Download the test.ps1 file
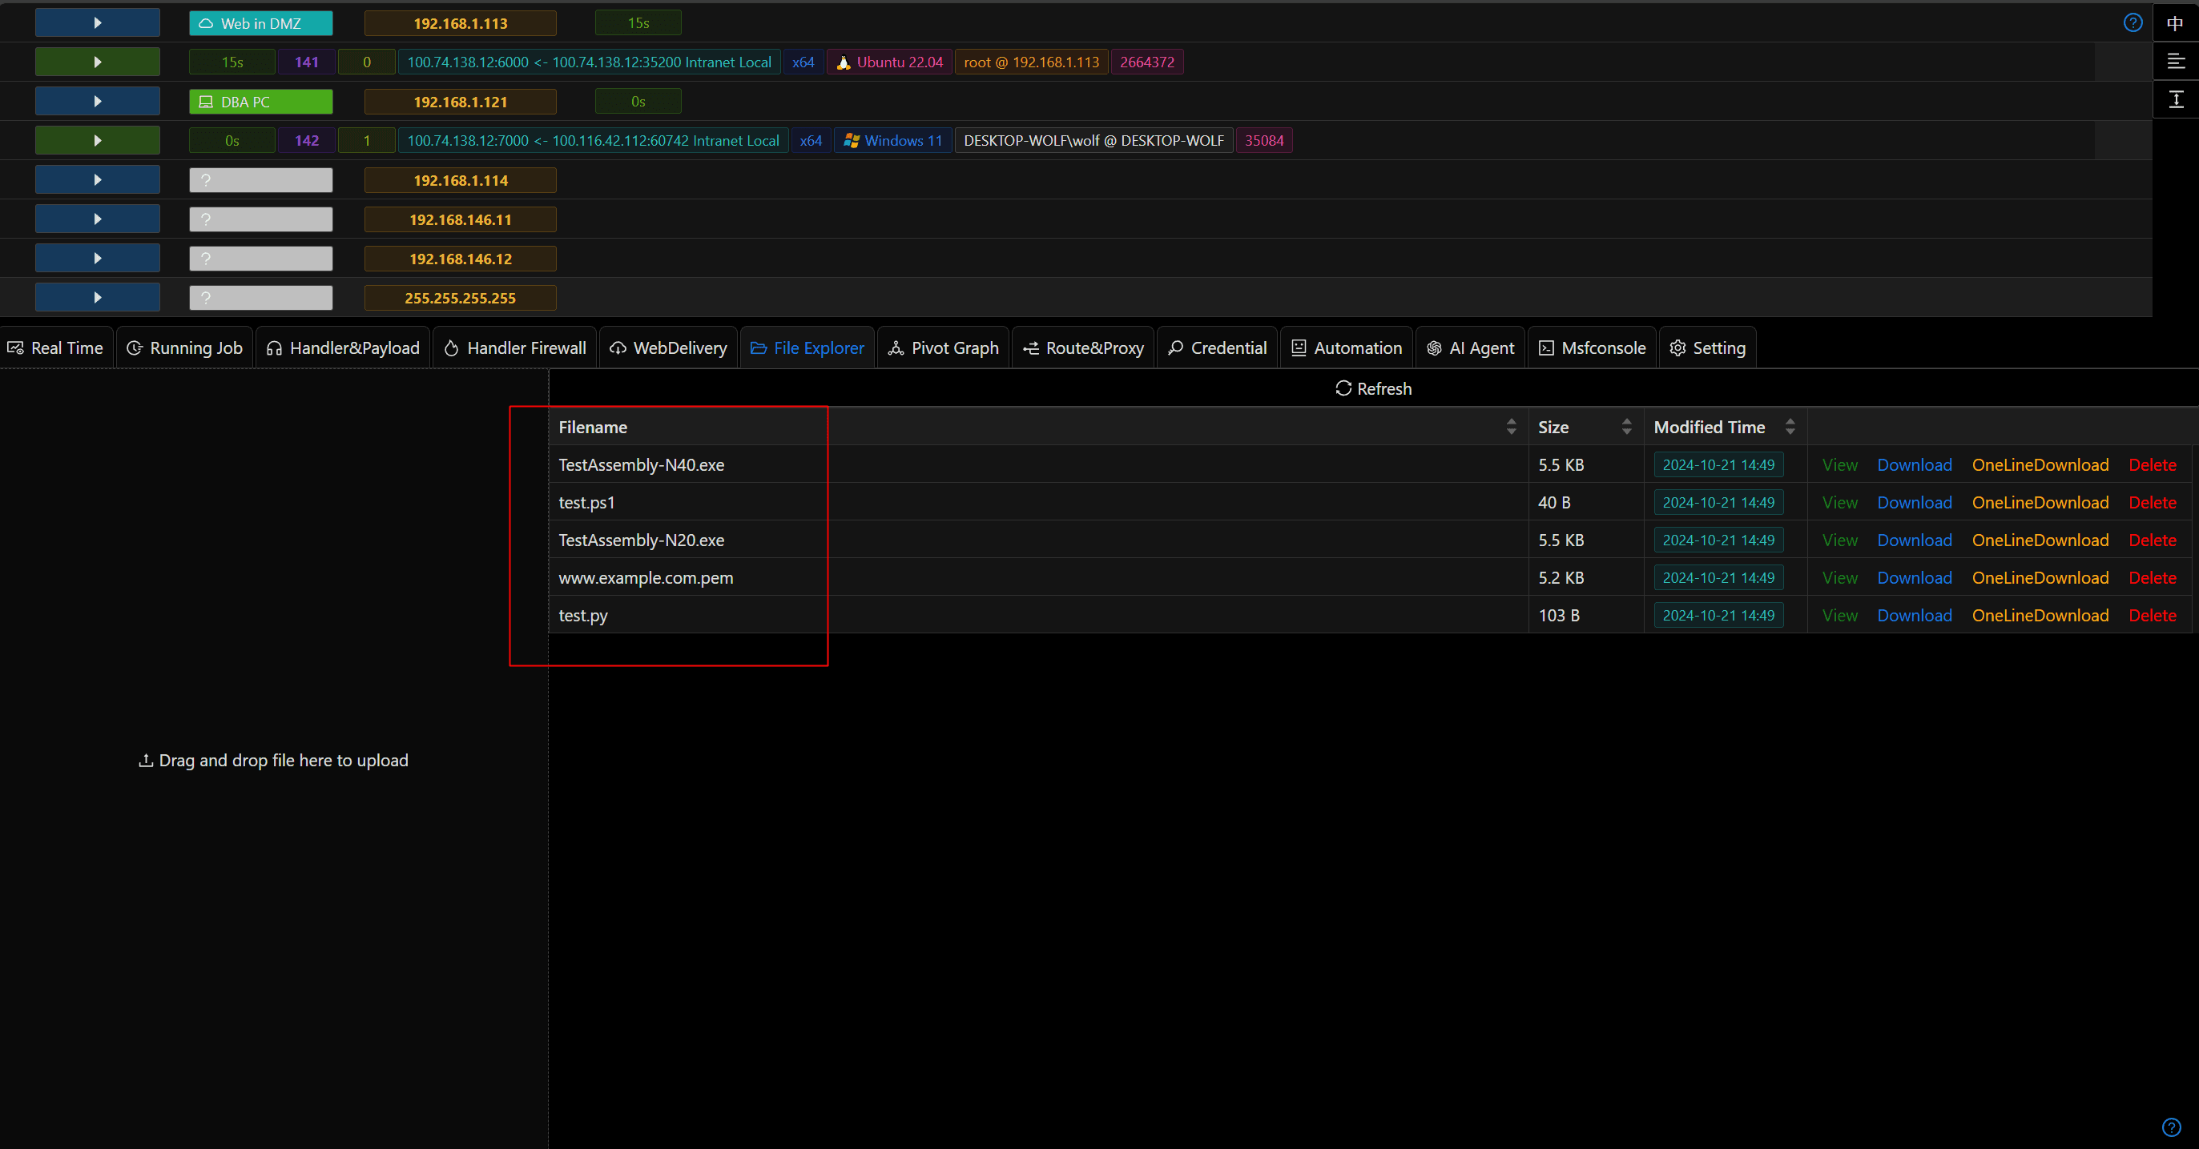This screenshot has height=1149, width=2199. point(1914,504)
